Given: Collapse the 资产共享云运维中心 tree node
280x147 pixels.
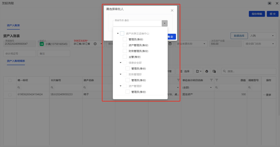Looking at the screenshot, I should pyautogui.click(x=118, y=34).
